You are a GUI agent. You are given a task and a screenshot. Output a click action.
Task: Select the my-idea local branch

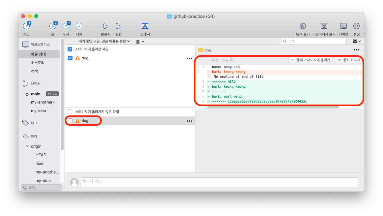pos(39,111)
